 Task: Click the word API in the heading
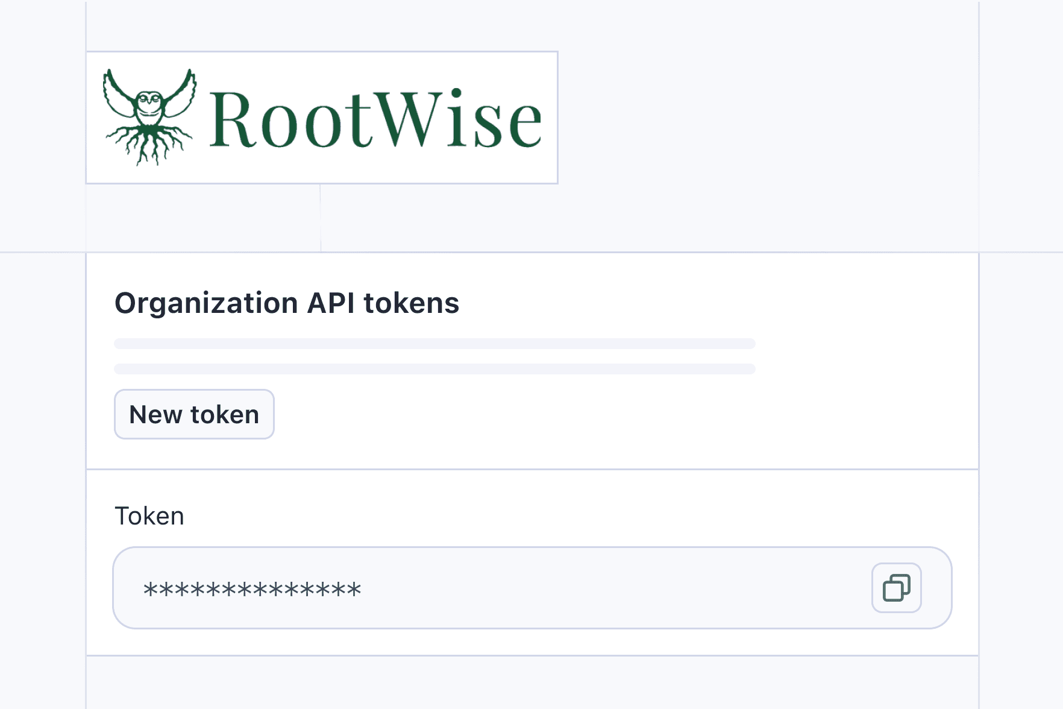331,303
